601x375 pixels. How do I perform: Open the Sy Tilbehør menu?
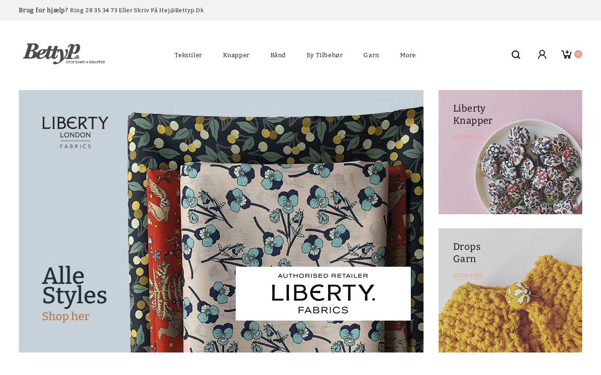(x=324, y=55)
